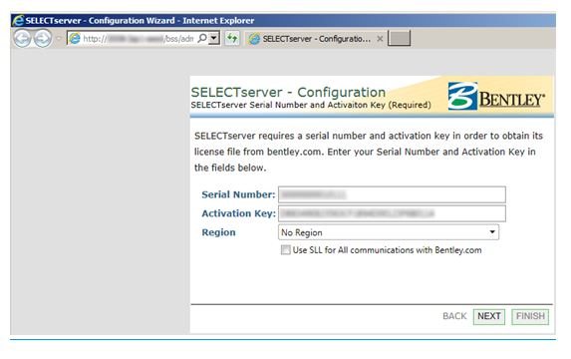Click the NEXT wizard button
Viewport: 571px width, 359px height.
489,316
